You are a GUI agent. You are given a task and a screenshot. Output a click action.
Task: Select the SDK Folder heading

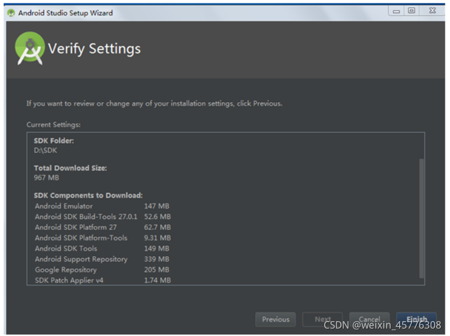click(54, 140)
